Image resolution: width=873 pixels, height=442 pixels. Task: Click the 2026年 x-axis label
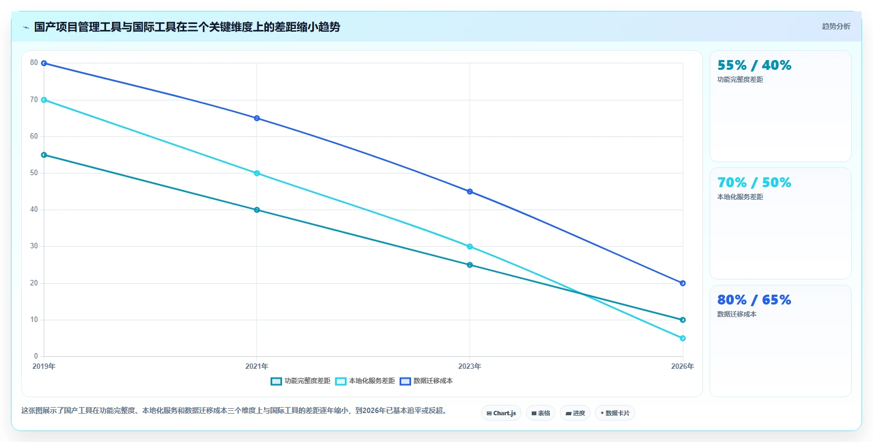(683, 366)
